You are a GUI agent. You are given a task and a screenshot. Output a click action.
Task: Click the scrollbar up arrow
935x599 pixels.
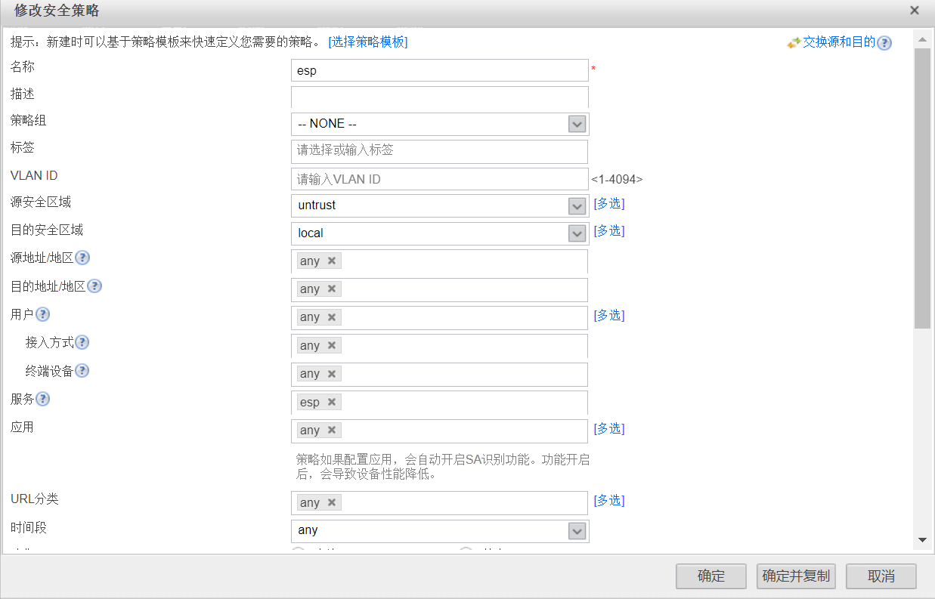tap(922, 39)
